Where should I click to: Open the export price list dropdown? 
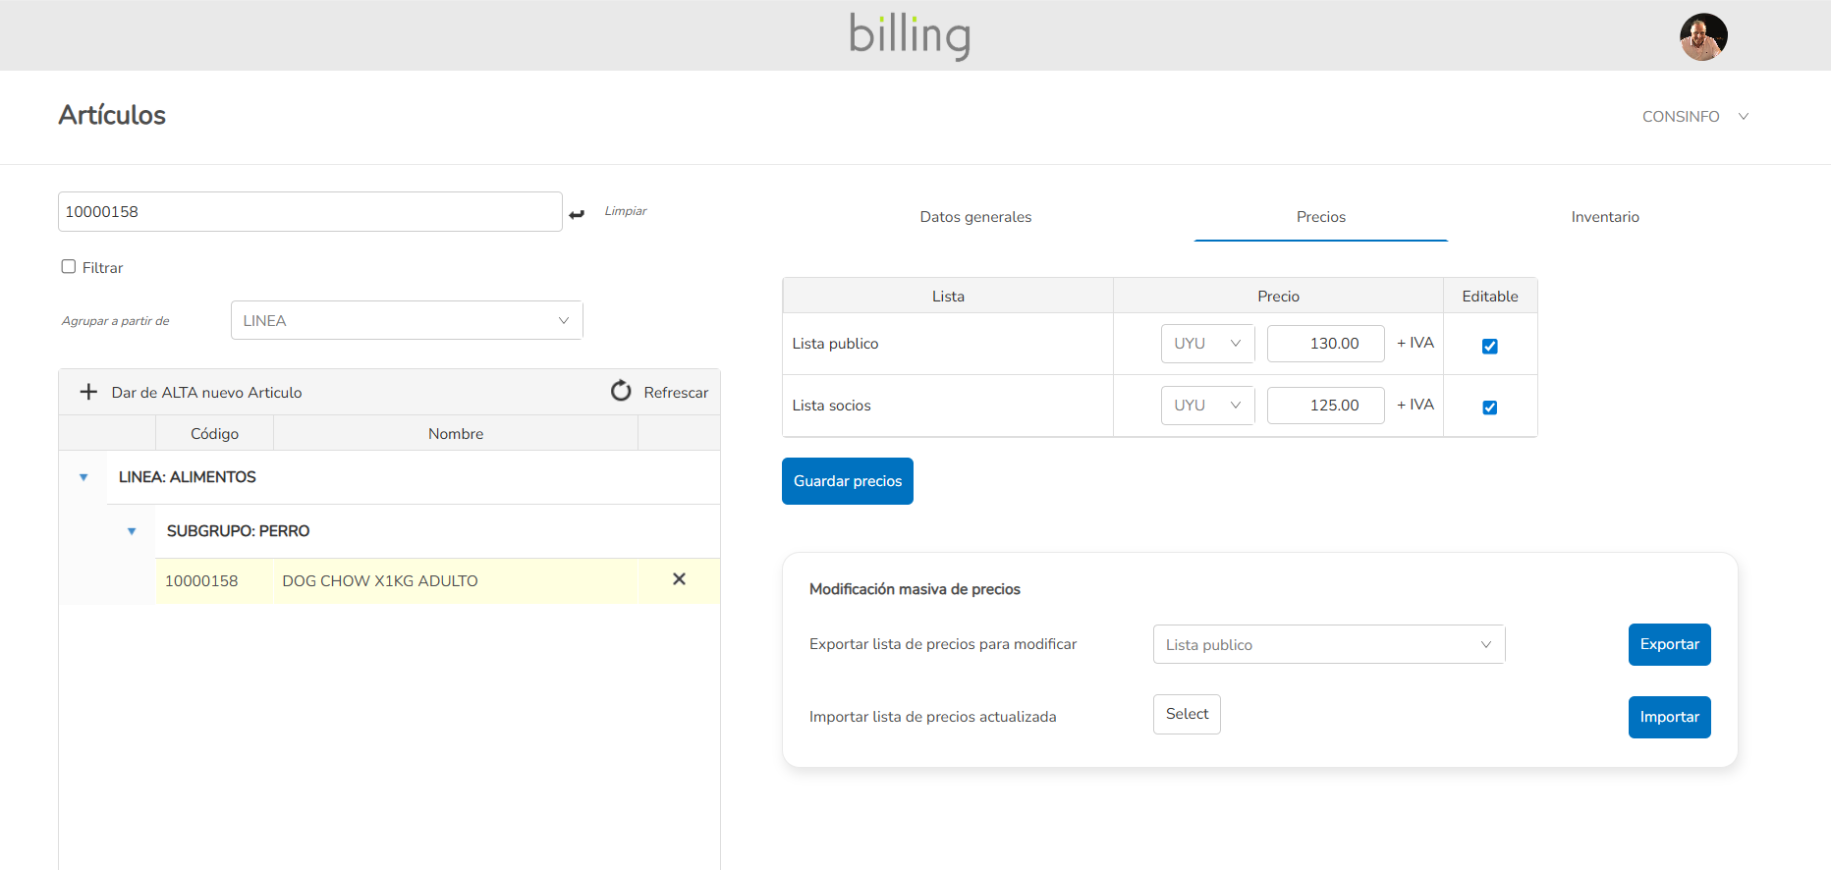click(x=1328, y=644)
